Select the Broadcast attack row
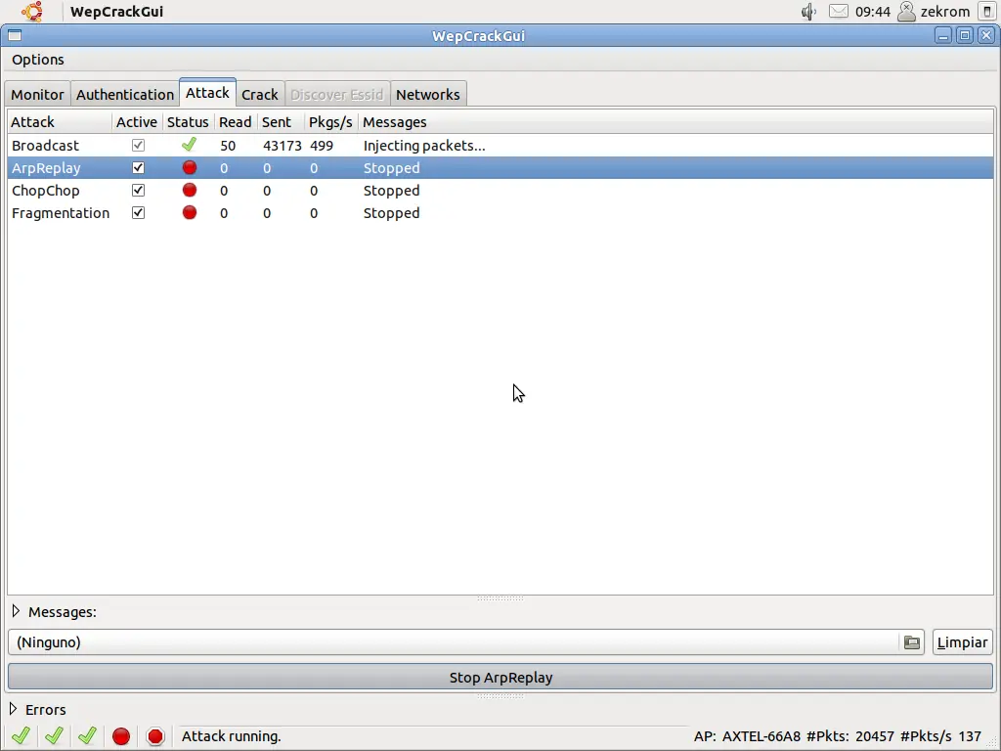Screen dimensions: 1001x751 click(500, 146)
